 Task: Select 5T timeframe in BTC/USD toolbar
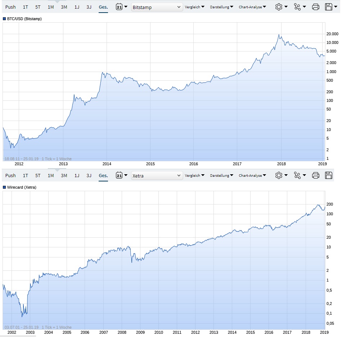coord(38,7)
